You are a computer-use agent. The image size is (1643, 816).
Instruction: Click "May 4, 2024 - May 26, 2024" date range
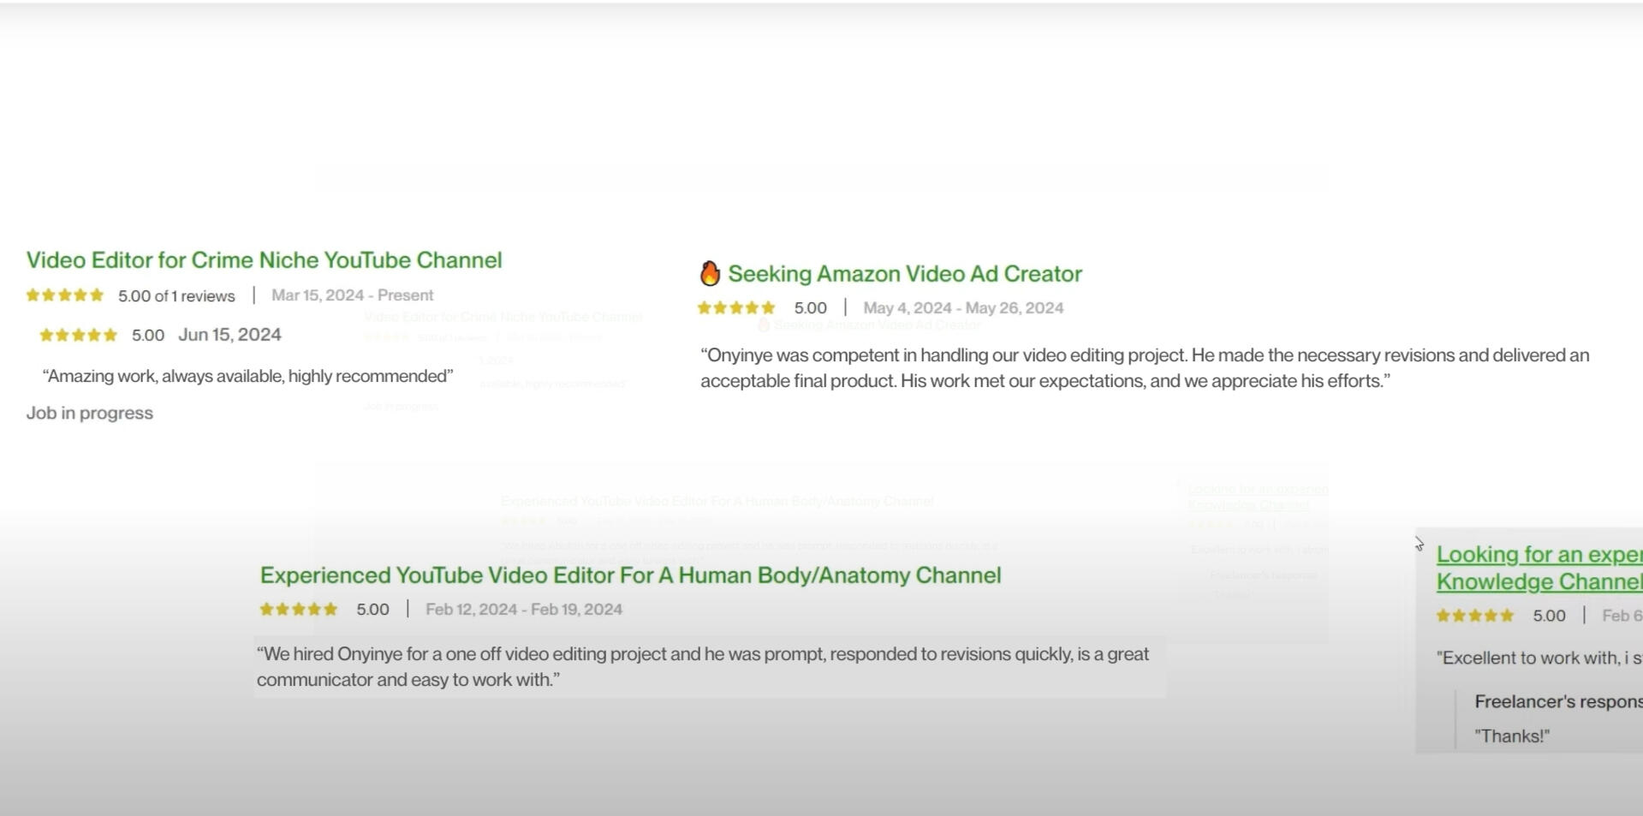click(963, 308)
